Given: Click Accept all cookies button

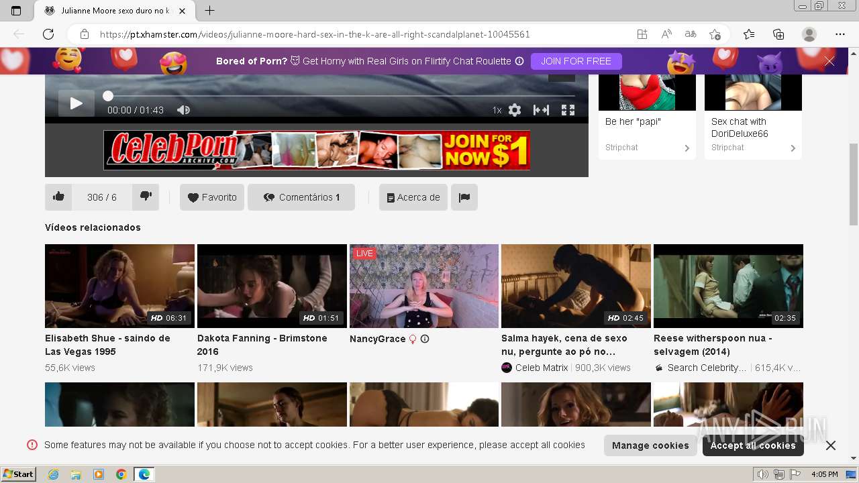Looking at the screenshot, I should click(x=753, y=445).
